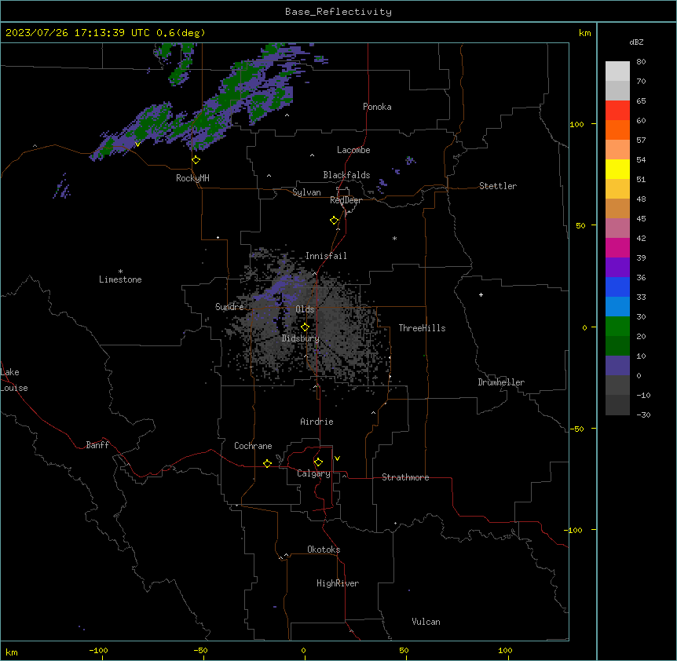This screenshot has height=661, width=677.
Task: Click the yellow diamond marker below RedDeer
Action: click(x=335, y=221)
